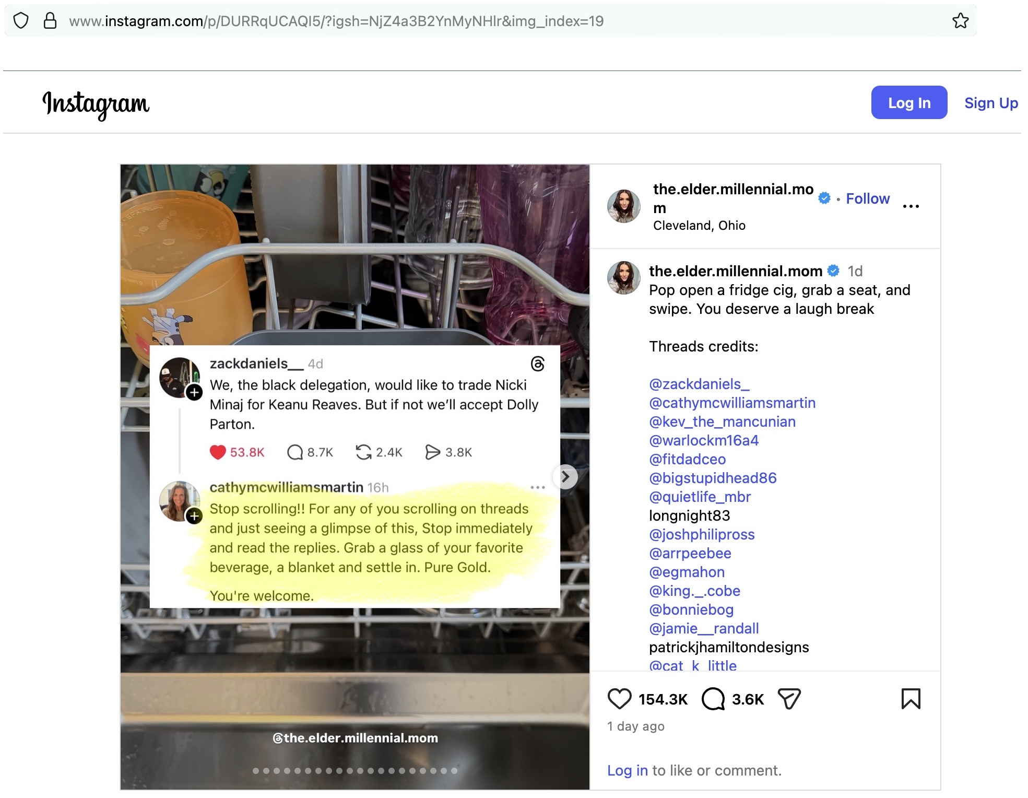Follow the.elder.millennial.mom account
This screenshot has height=798, width=1028.
[867, 198]
